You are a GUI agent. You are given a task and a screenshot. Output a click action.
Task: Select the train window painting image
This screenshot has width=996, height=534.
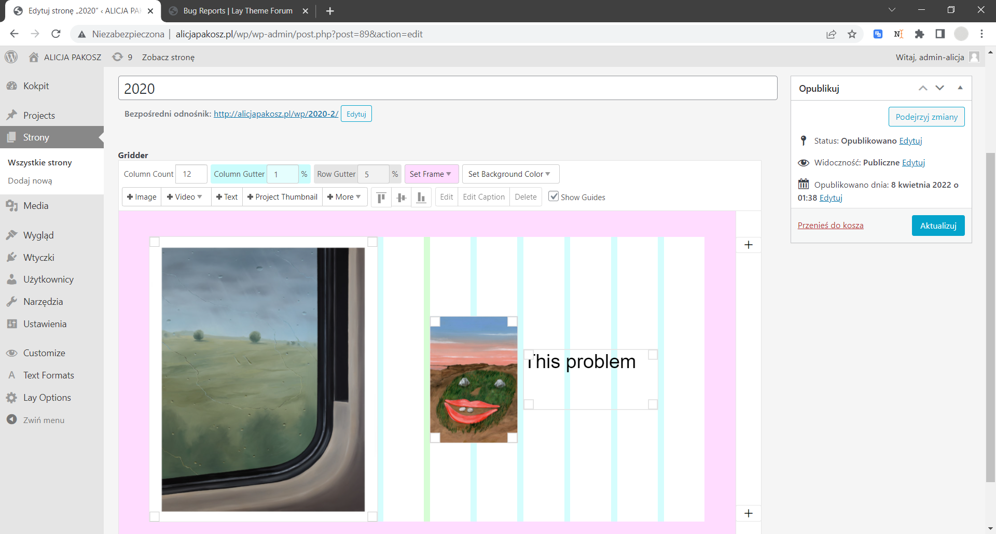click(263, 379)
